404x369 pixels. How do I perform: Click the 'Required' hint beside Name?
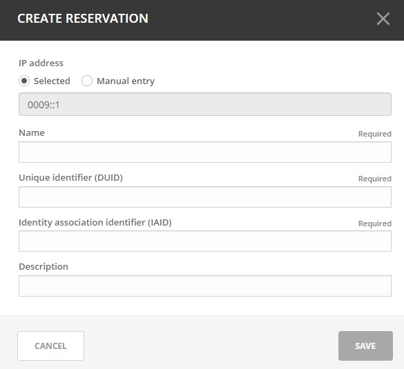(x=375, y=134)
